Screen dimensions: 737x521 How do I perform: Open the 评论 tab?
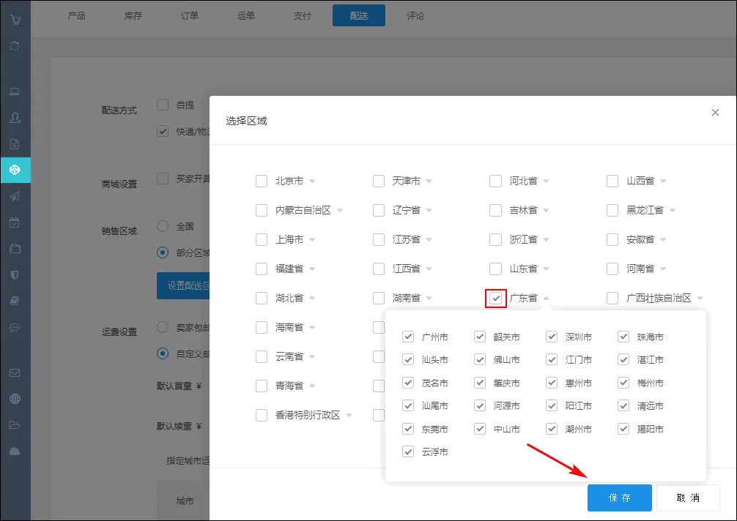(x=415, y=15)
